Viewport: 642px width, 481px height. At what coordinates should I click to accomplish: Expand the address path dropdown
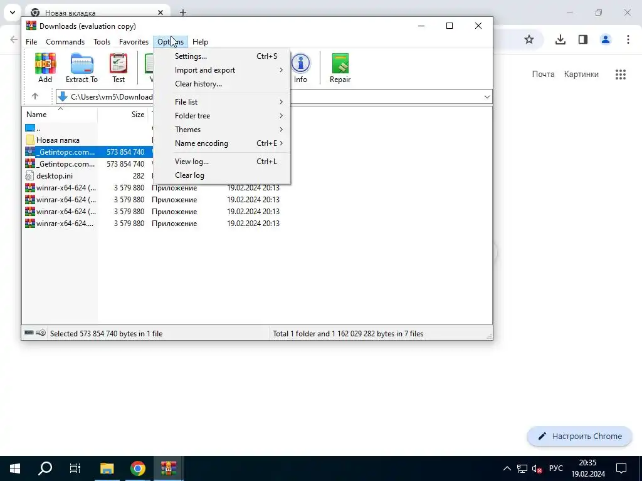pos(487,97)
